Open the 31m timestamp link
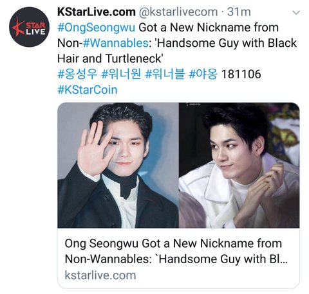The width and height of the screenshot is (309, 294). coord(239,12)
